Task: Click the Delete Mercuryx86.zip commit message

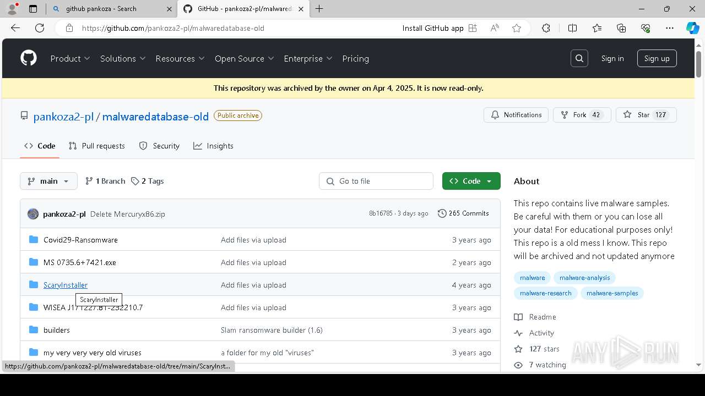Action: [128, 214]
